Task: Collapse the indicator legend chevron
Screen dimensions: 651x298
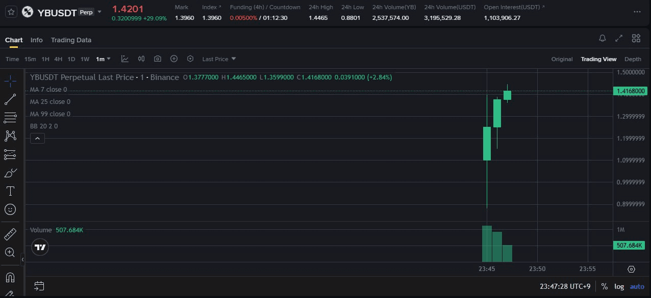Action: pos(37,138)
